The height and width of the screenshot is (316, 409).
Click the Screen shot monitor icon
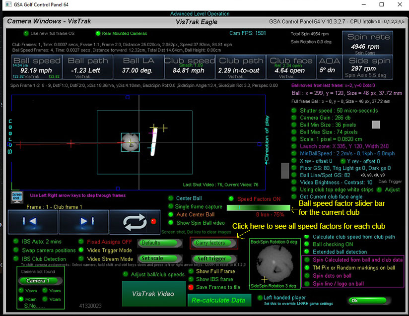[17, 197]
